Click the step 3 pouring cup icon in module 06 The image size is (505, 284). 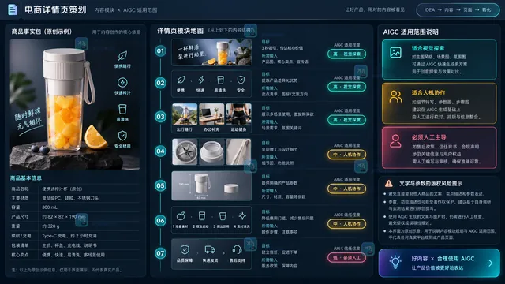point(223,215)
